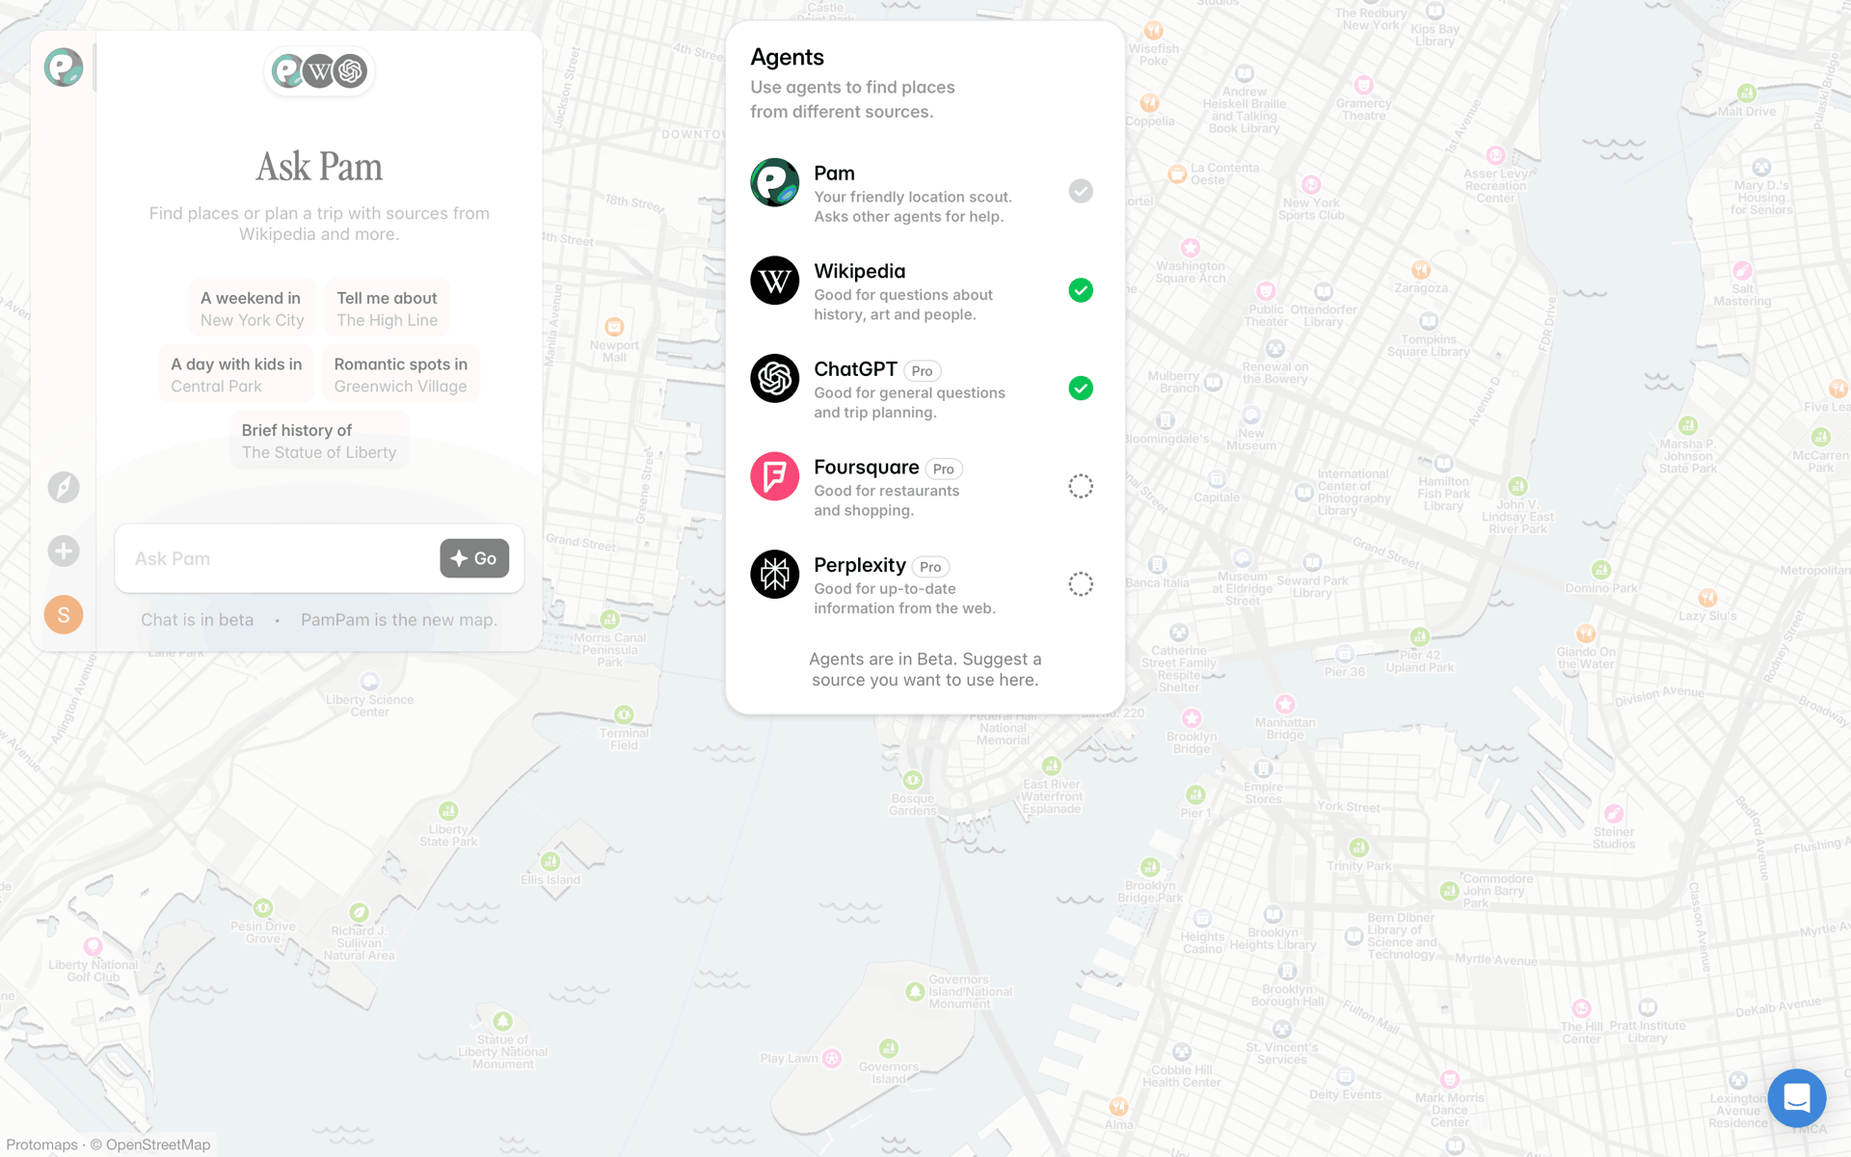1851x1157 pixels.
Task: Click the Ellis Island map marker
Action: [550, 861]
